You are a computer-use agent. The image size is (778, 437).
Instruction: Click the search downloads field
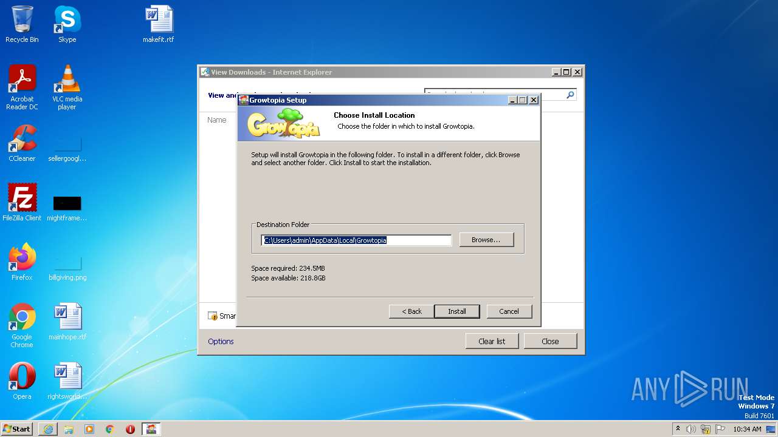(495, 95)
